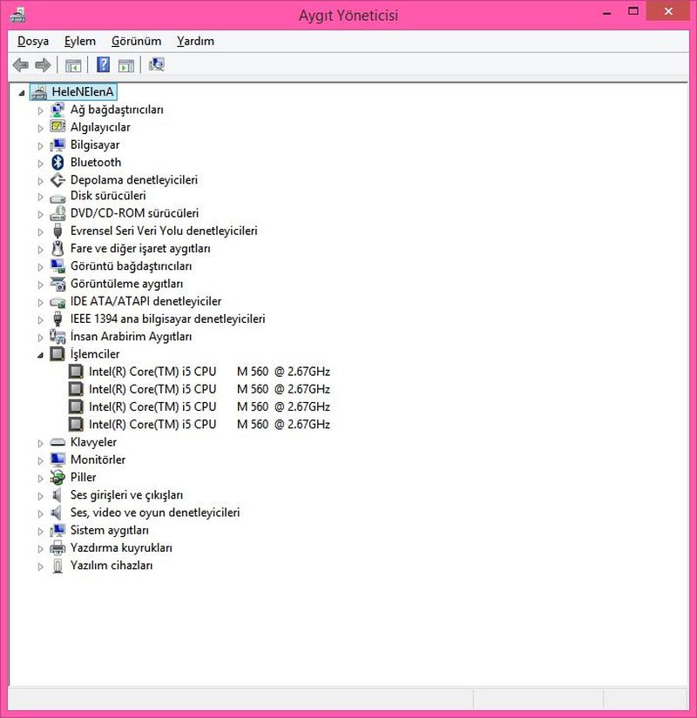
Task: Click the Piller battery icon
Action: 58,478
